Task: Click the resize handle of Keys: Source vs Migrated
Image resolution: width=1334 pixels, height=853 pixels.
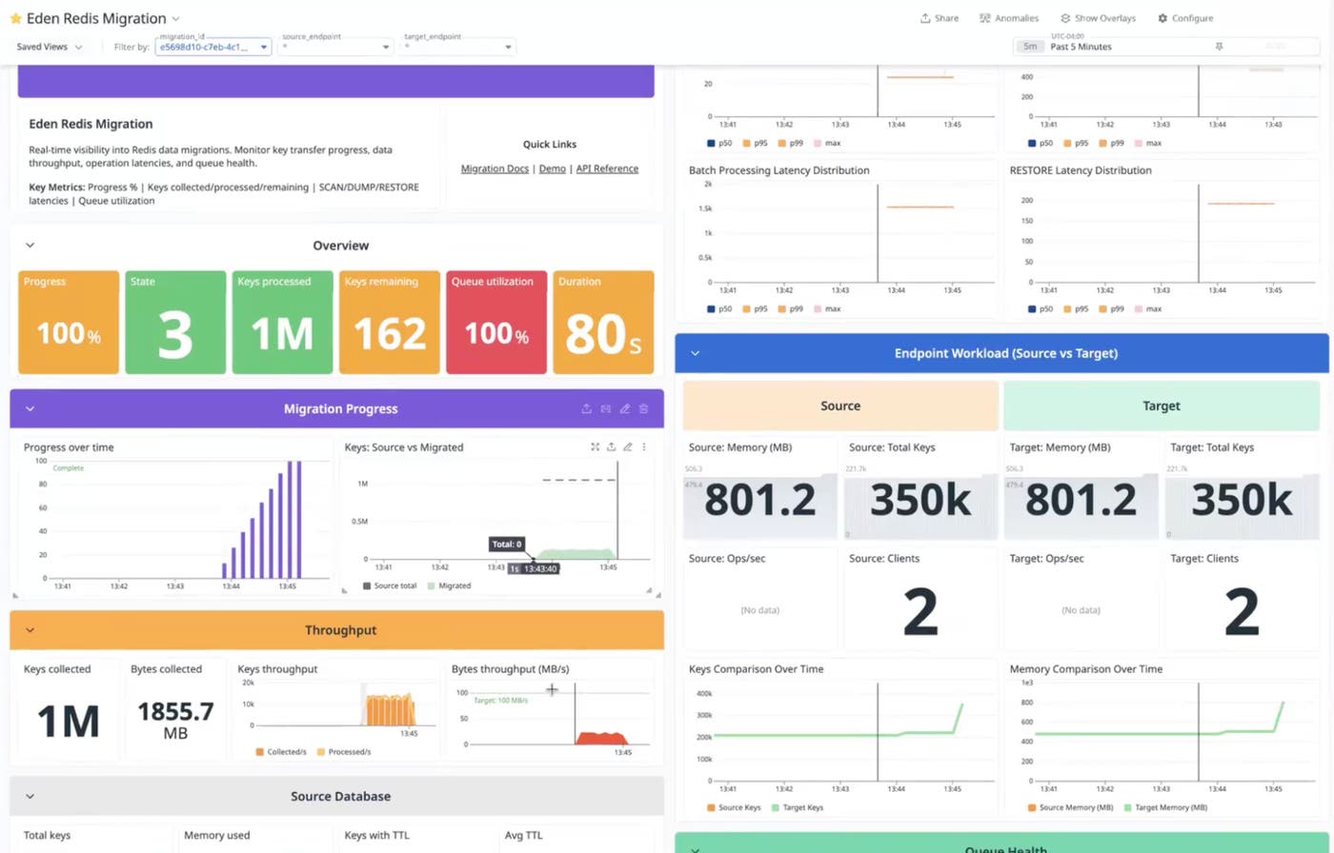Action: pos(650,592)
